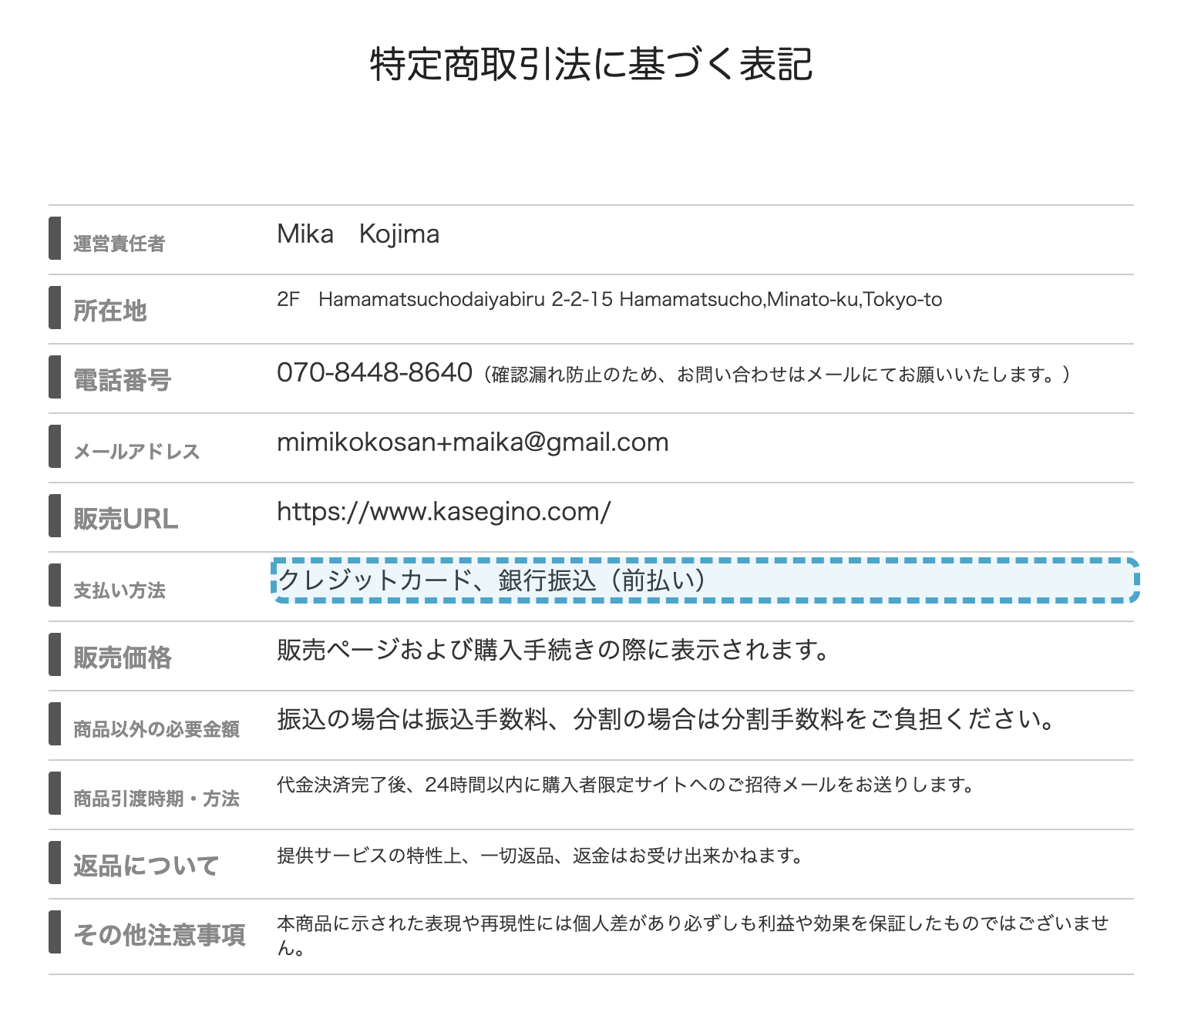This screenshot has width=1181, height=1009.
Task: Click the その他注意事項 label
Action: [160, 935]
